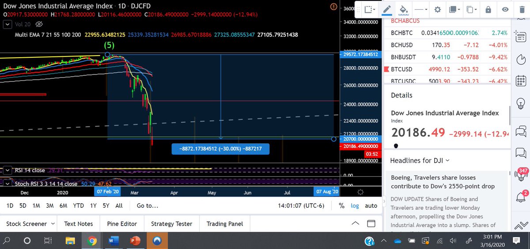530x249 pixels.
Task: Click the 07 Aug '20 time axis marker
Action: (326, 192)
